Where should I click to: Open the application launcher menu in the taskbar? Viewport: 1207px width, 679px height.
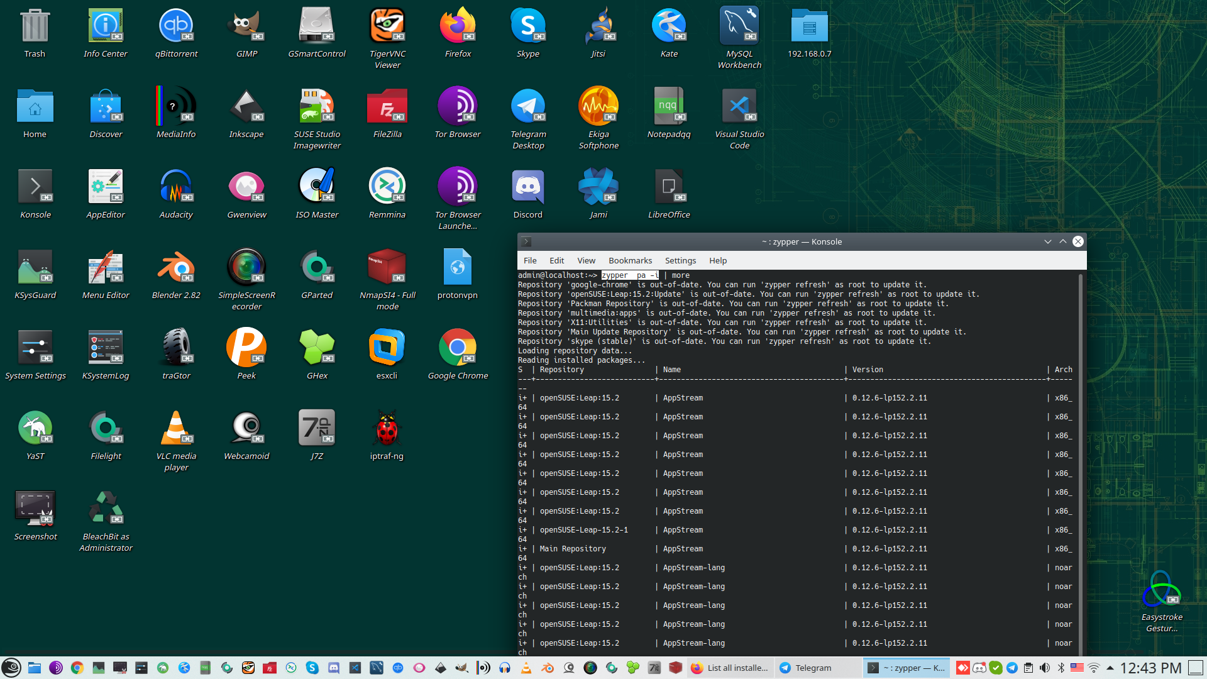click(11, 668)
